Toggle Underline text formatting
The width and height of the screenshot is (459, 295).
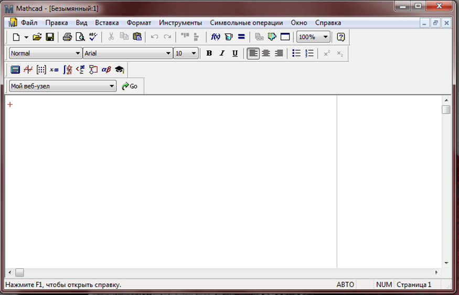[x=235, y=53]
